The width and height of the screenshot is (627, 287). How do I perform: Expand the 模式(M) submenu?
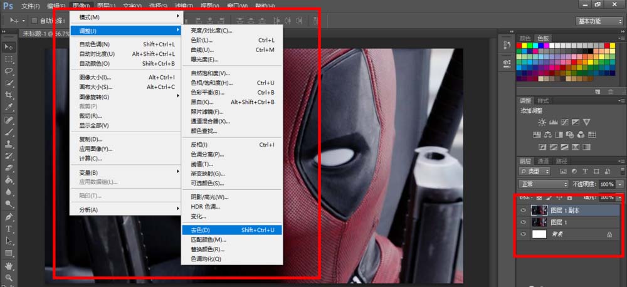[x=127, y=18]
